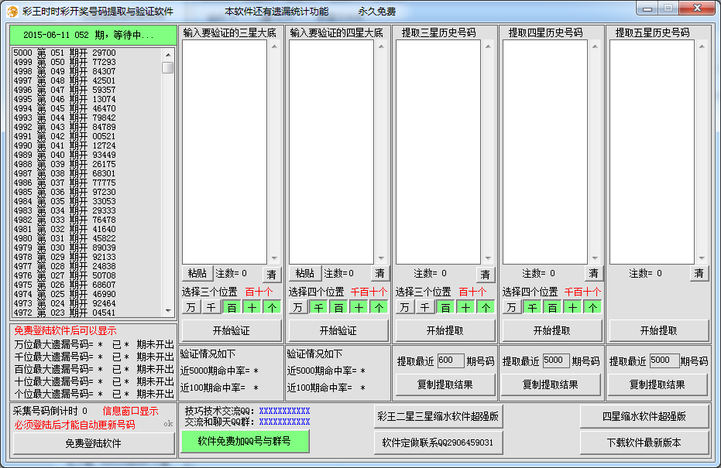Start extraction in 提取四星历史号码 panel
Screen dimensions: 721x468
pyautogui.click(x=551, y=330)
